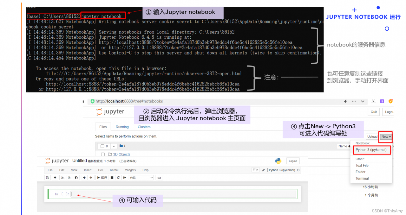406x215 pixels.
Task: Open the View menu
Action: (74, 170)
